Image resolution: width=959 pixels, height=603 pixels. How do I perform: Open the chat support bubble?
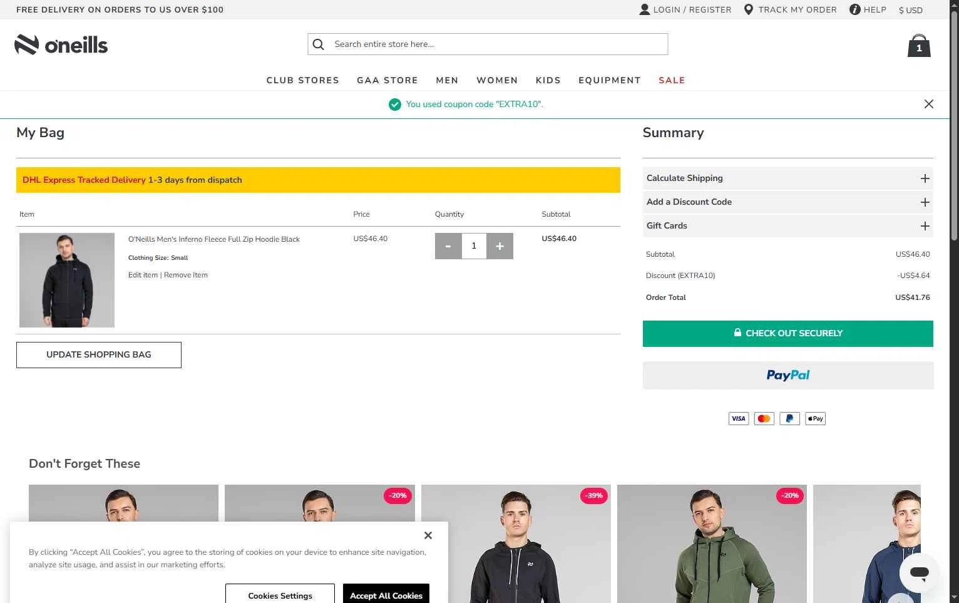919,572
